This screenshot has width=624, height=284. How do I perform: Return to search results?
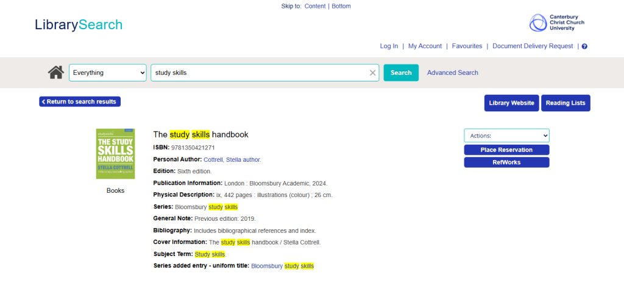point(80,102)
